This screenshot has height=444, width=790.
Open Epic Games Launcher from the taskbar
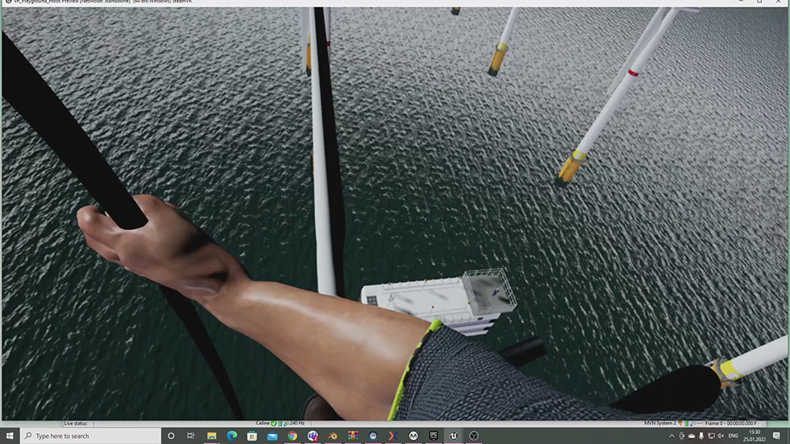pos(434,436)
